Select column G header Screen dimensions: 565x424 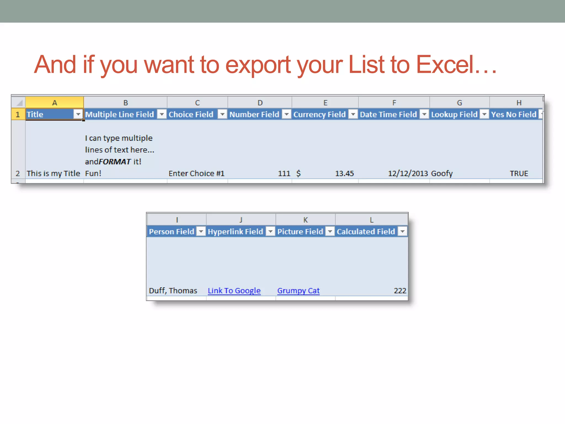[460, 103]
